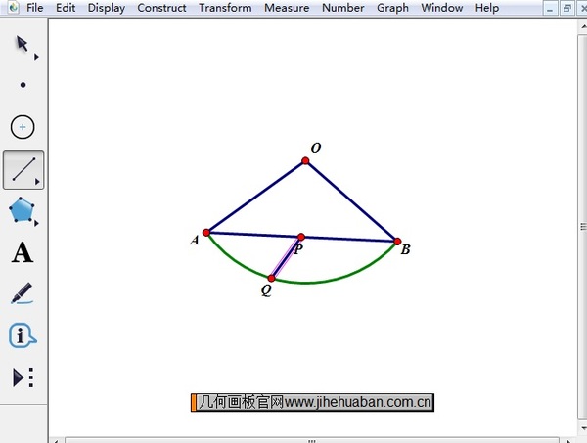This screenshot has height=443, width=587.
Task: Open the Display menu
Action: pos(106,8)
